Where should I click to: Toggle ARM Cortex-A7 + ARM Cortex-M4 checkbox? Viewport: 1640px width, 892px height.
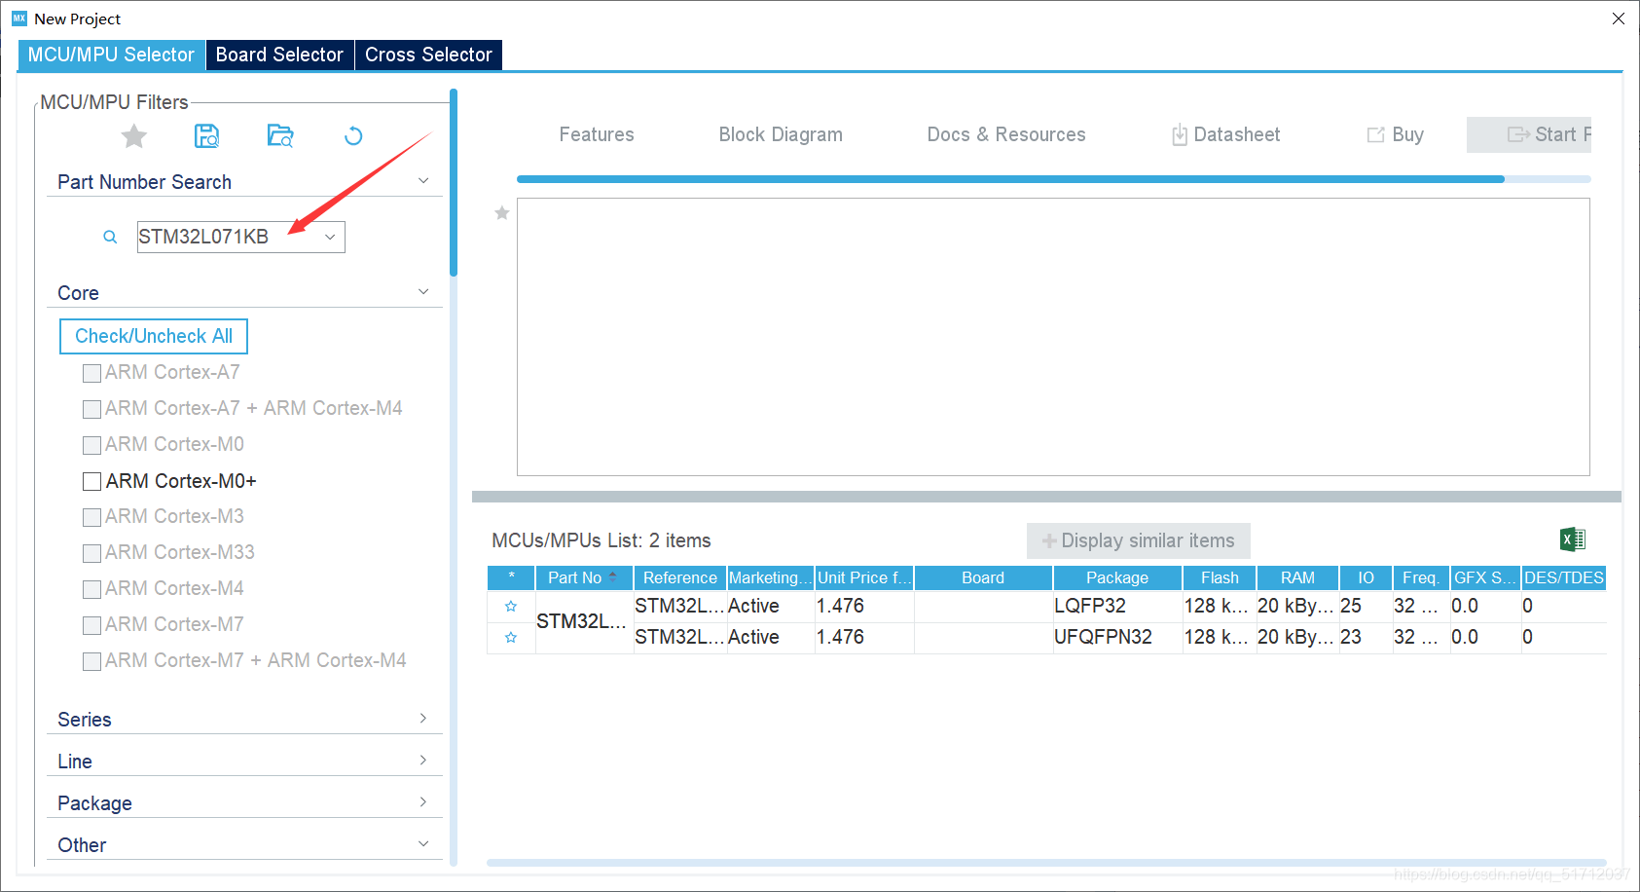click(x=92, y=409)
